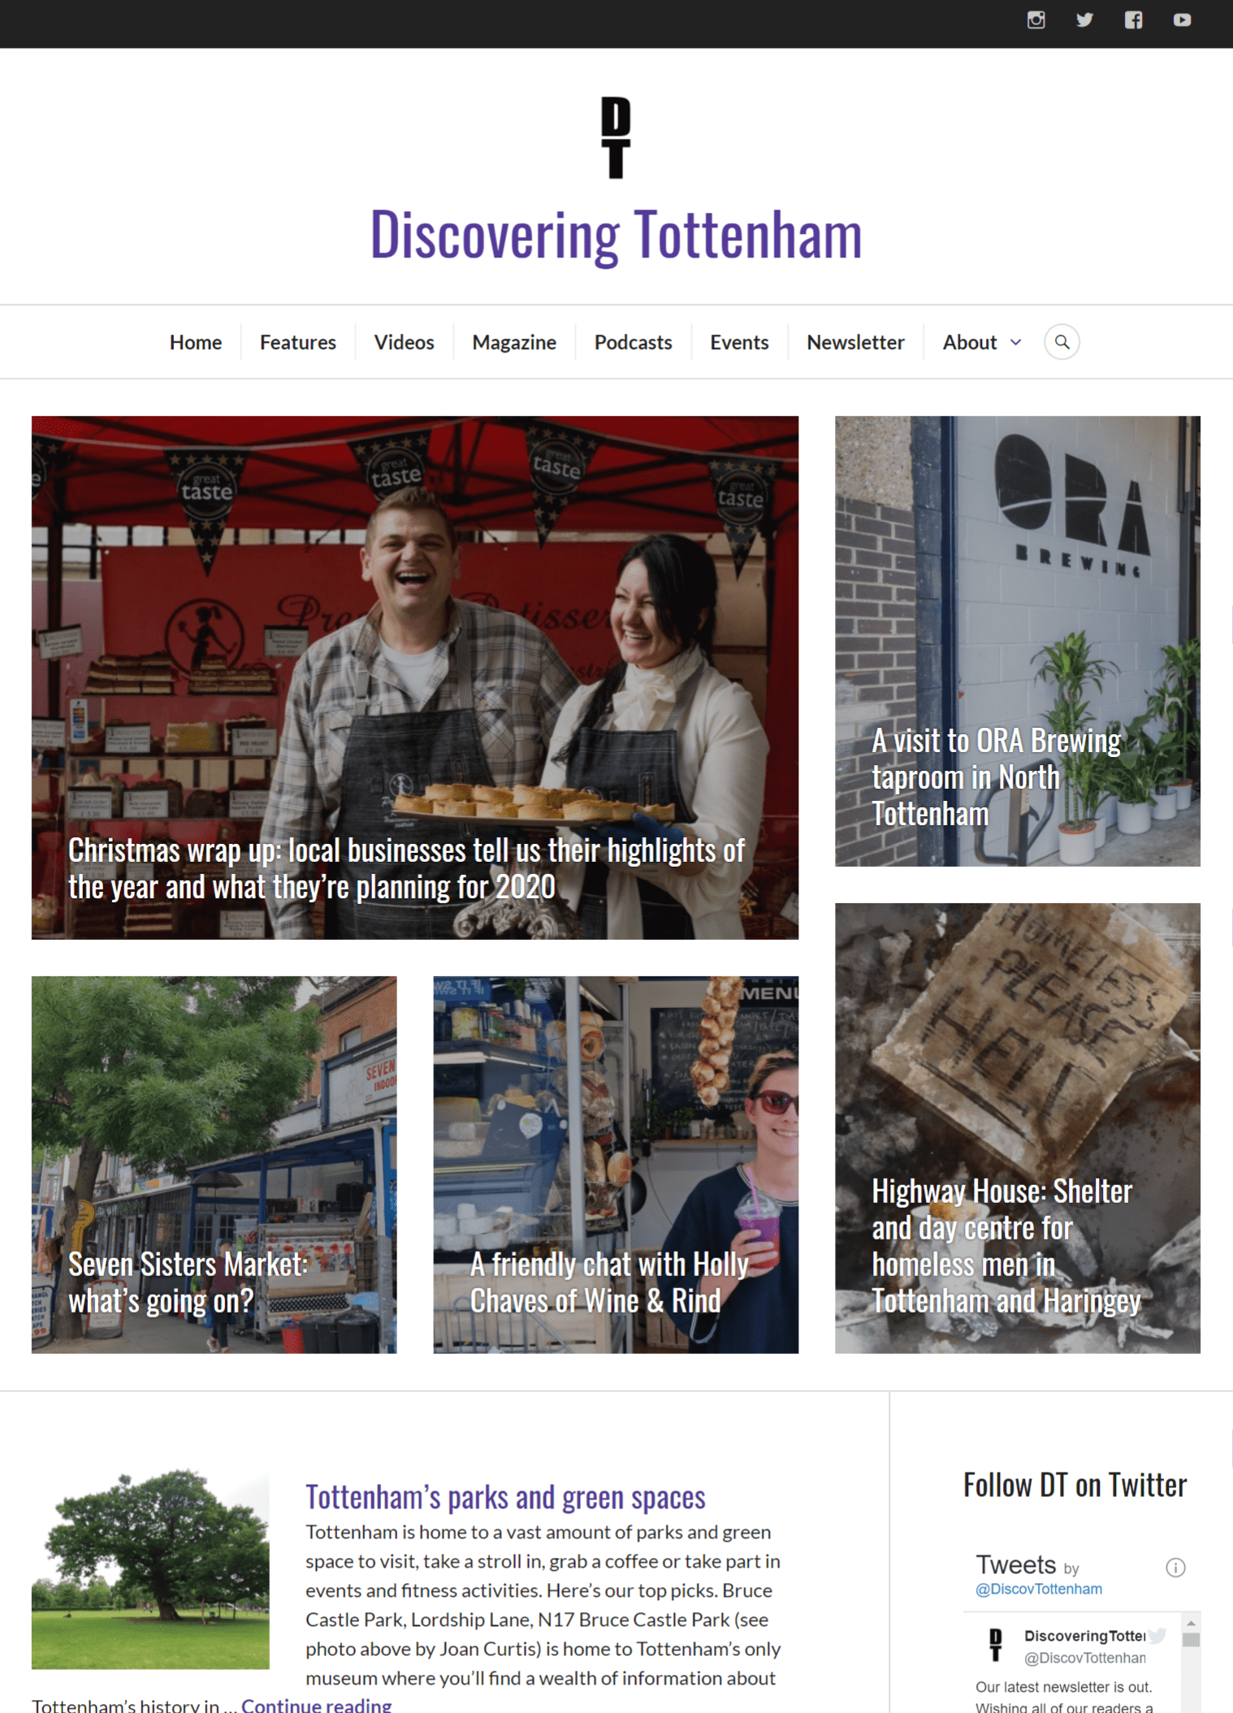Click the Discovering Tottenham site title

[616, 235]
